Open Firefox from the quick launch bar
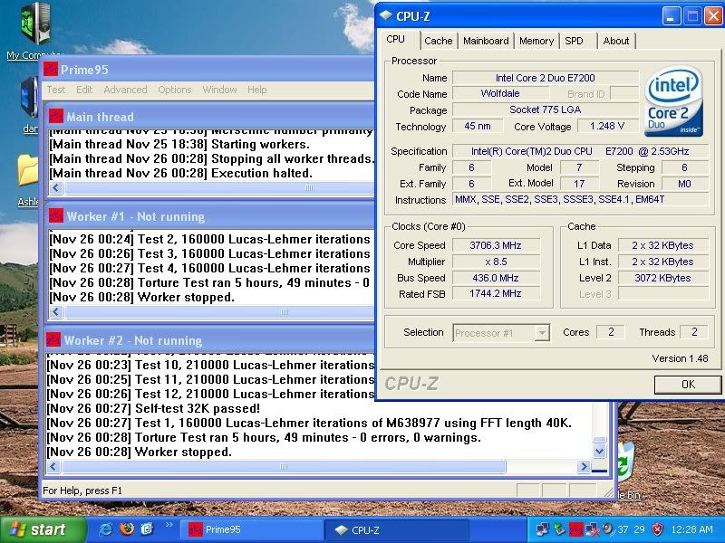The height and width of the screenshot is (543, 725). (x=127, y=529)
